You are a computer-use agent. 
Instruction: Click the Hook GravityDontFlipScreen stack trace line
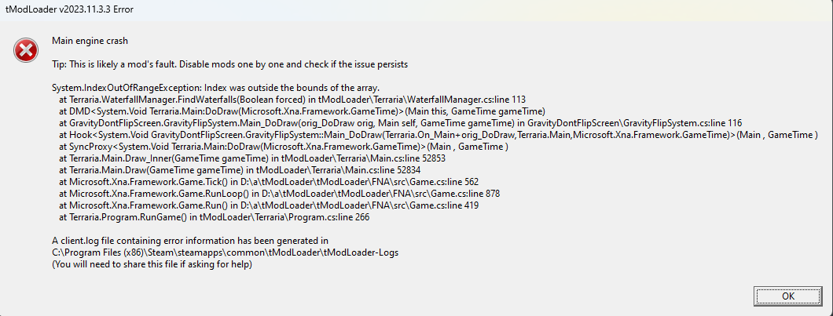click(x=439, y=135)
